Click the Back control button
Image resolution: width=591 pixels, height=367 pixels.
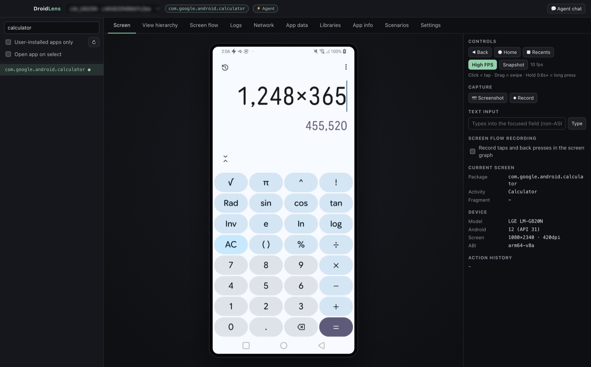pyautogui.click(x=480, y=52)
